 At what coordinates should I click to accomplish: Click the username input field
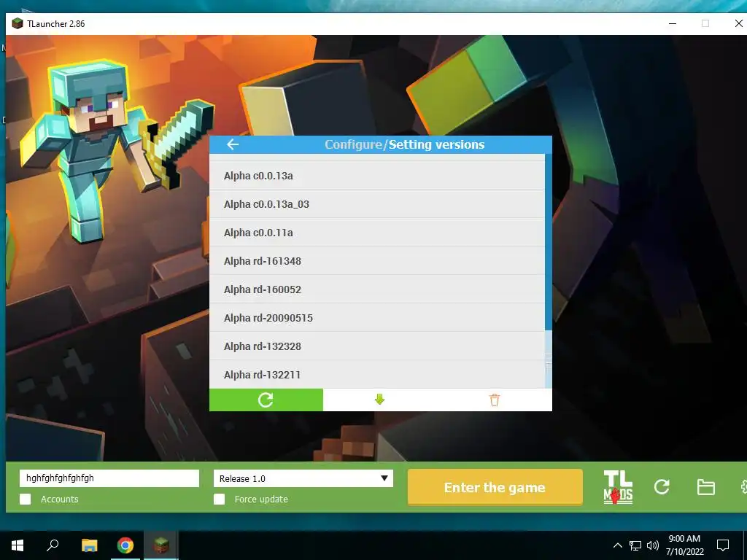[x=109, y=478]
